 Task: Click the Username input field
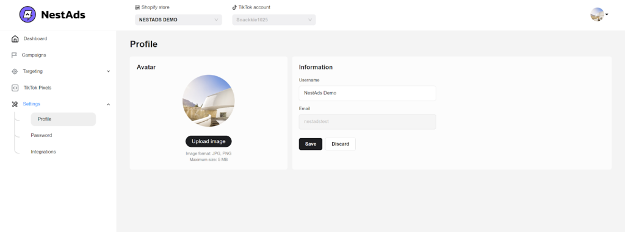pyautogui.click(x=367, y=93)
